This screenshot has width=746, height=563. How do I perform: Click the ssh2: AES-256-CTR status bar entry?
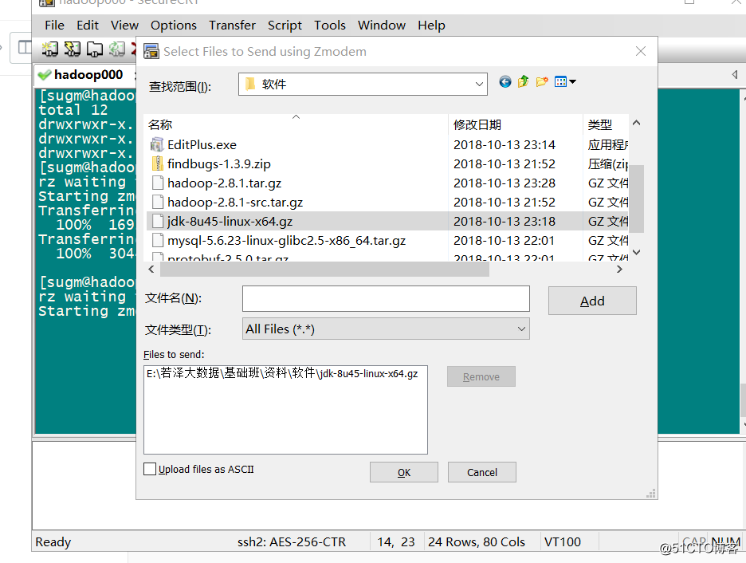tap(292, 541)
